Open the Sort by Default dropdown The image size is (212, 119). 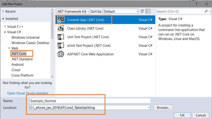[121, 11]
